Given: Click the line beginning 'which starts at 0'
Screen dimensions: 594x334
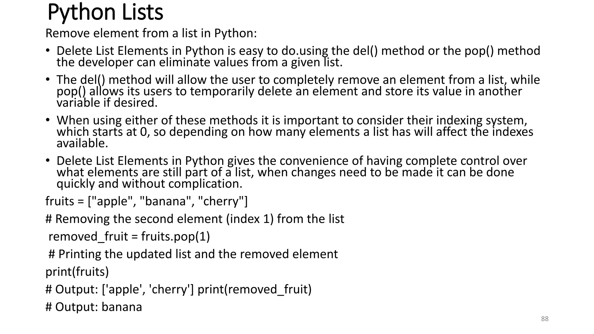Looking at the screenshot, I should (x=295, y=132).
